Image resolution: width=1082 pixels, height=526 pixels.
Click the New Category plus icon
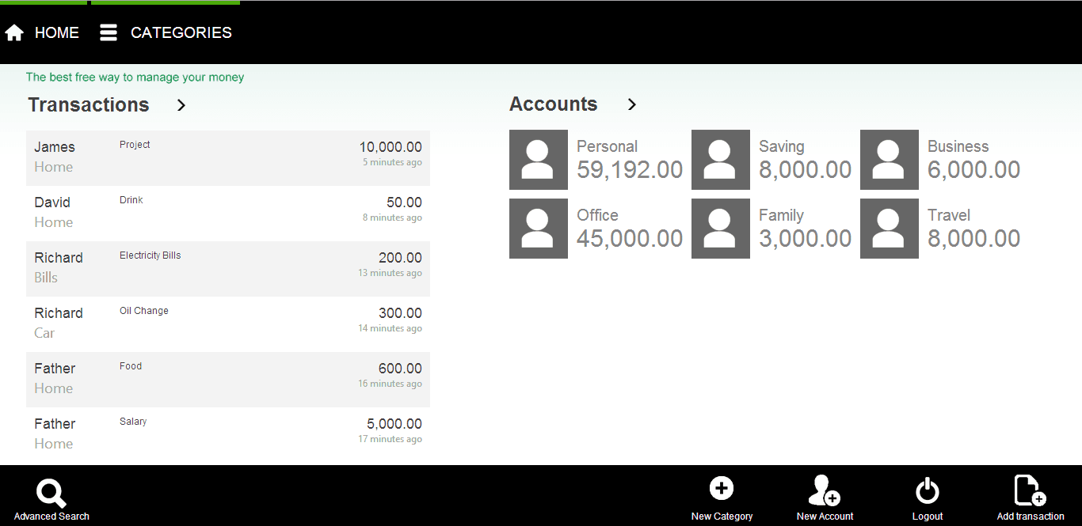click(x=722, y=488)
